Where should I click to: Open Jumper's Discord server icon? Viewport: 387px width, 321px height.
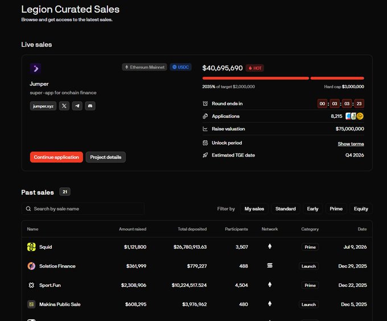point(90,106)
